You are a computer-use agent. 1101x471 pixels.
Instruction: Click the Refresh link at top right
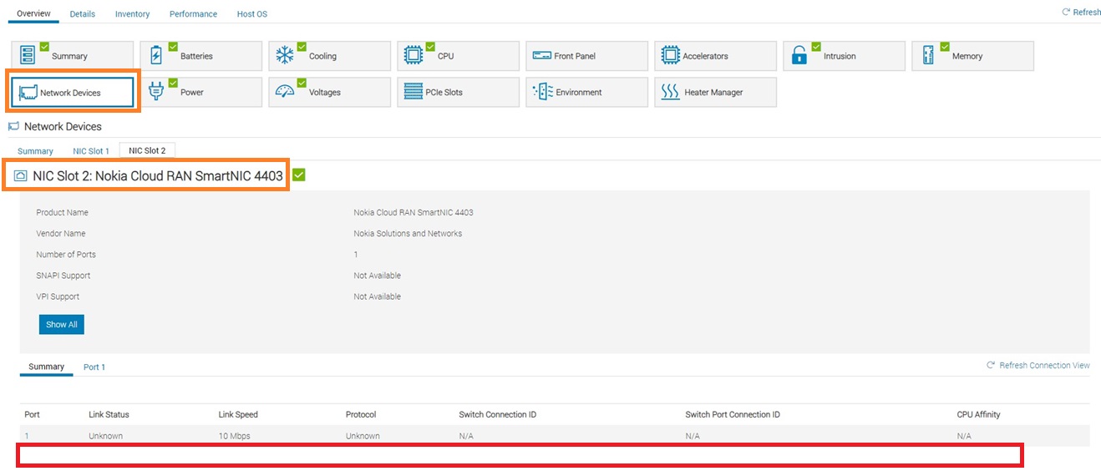(1087, 13)
